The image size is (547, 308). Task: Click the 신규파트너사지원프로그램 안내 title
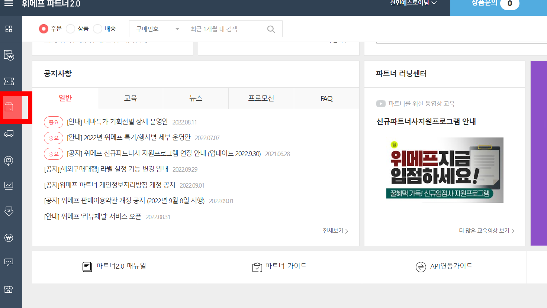coord(426,121)
